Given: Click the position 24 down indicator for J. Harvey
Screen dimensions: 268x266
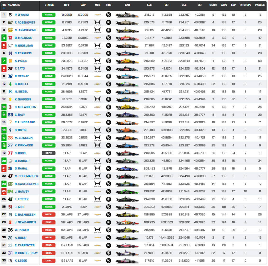Looking at the screenshot, I should (4, 192).
